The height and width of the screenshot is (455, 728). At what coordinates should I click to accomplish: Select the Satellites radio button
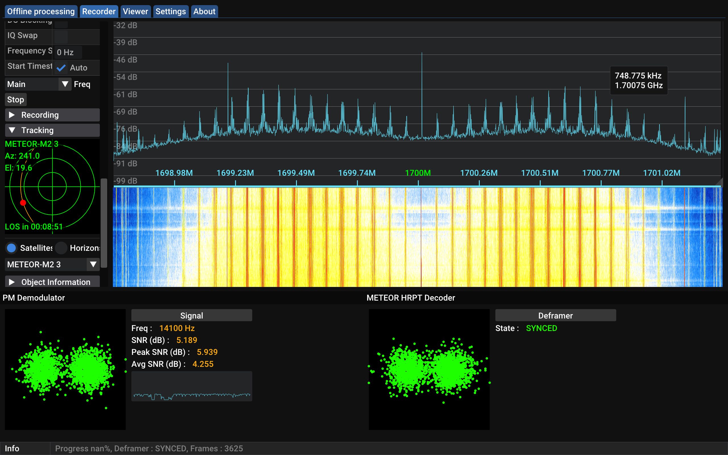click(11, 248)
